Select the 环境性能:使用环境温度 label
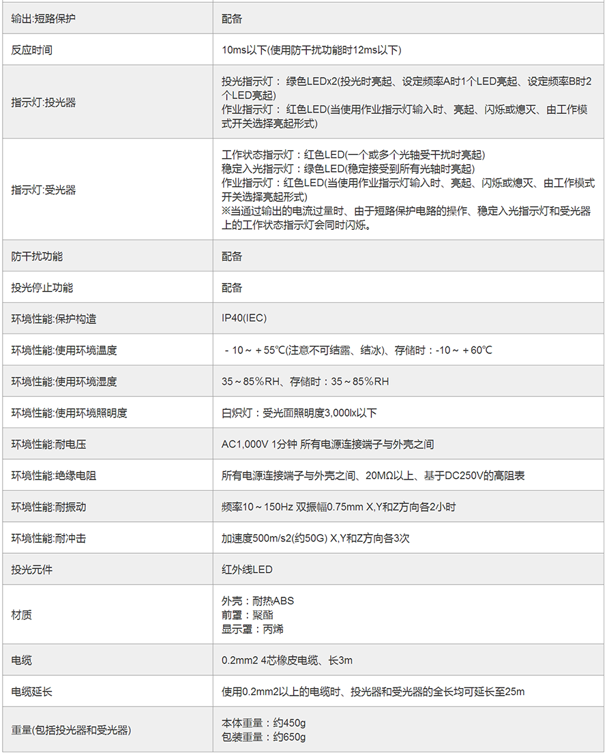 click(x=64, y=350)
